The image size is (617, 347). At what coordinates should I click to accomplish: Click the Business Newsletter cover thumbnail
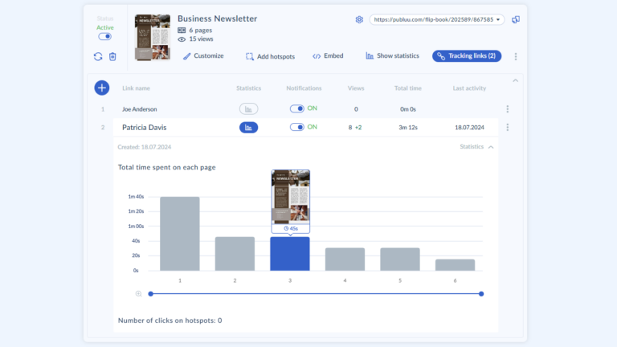click(x=153, y=38)
